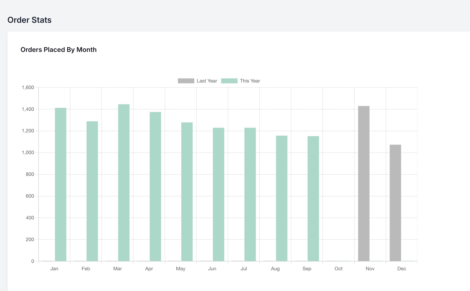Hide the This Year dataset via legend text
Viewport: 470px width, 291px height.
pos(250,81)
